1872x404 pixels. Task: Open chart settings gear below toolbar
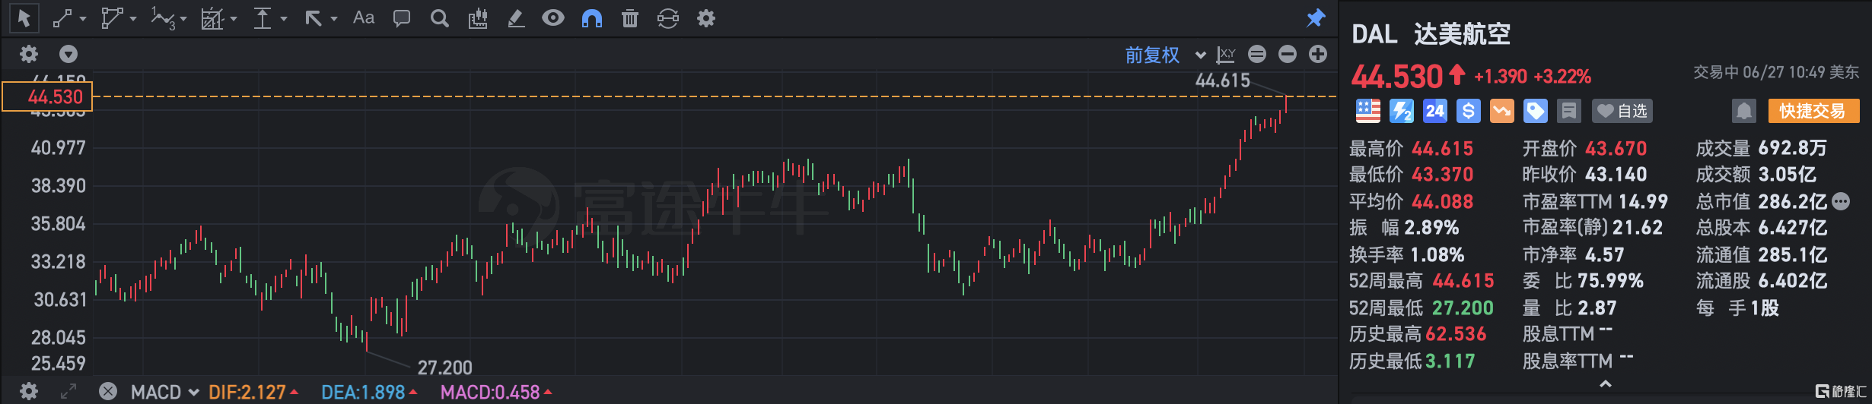pyautogui.click(x=29, y=54)
